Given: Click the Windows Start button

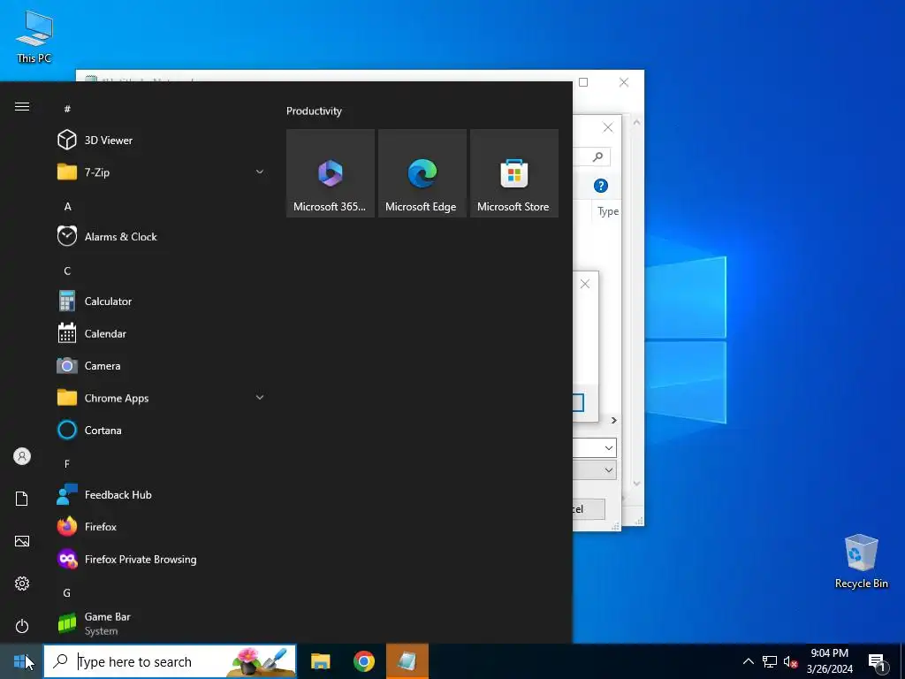Looking at the screenshot, I should click(21, 661).
